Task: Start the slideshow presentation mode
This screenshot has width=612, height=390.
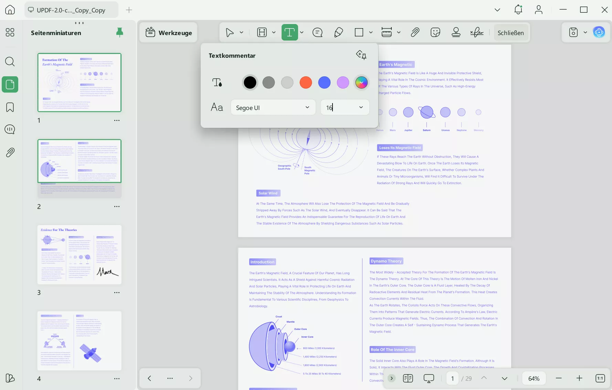Action: pos(429,378)
